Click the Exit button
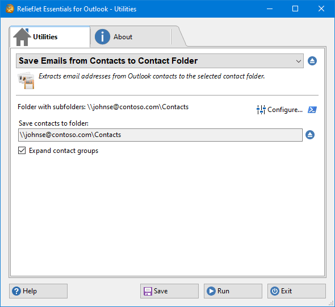 pos(296,291)
